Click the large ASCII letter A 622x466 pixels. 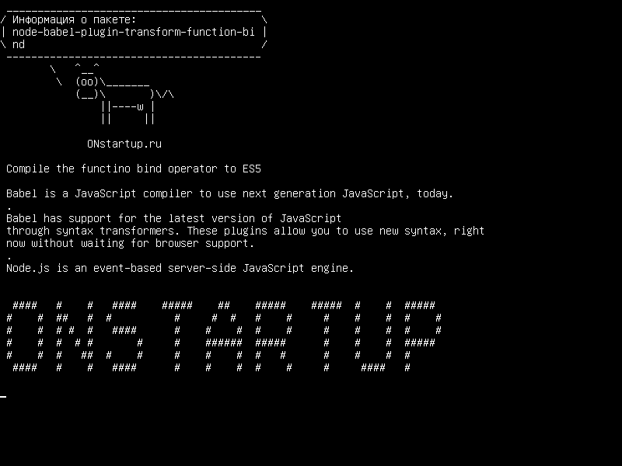[x=224, y=336]
